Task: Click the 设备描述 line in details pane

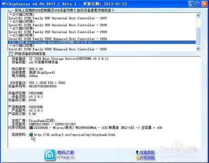Action: [x=60, y=59]
